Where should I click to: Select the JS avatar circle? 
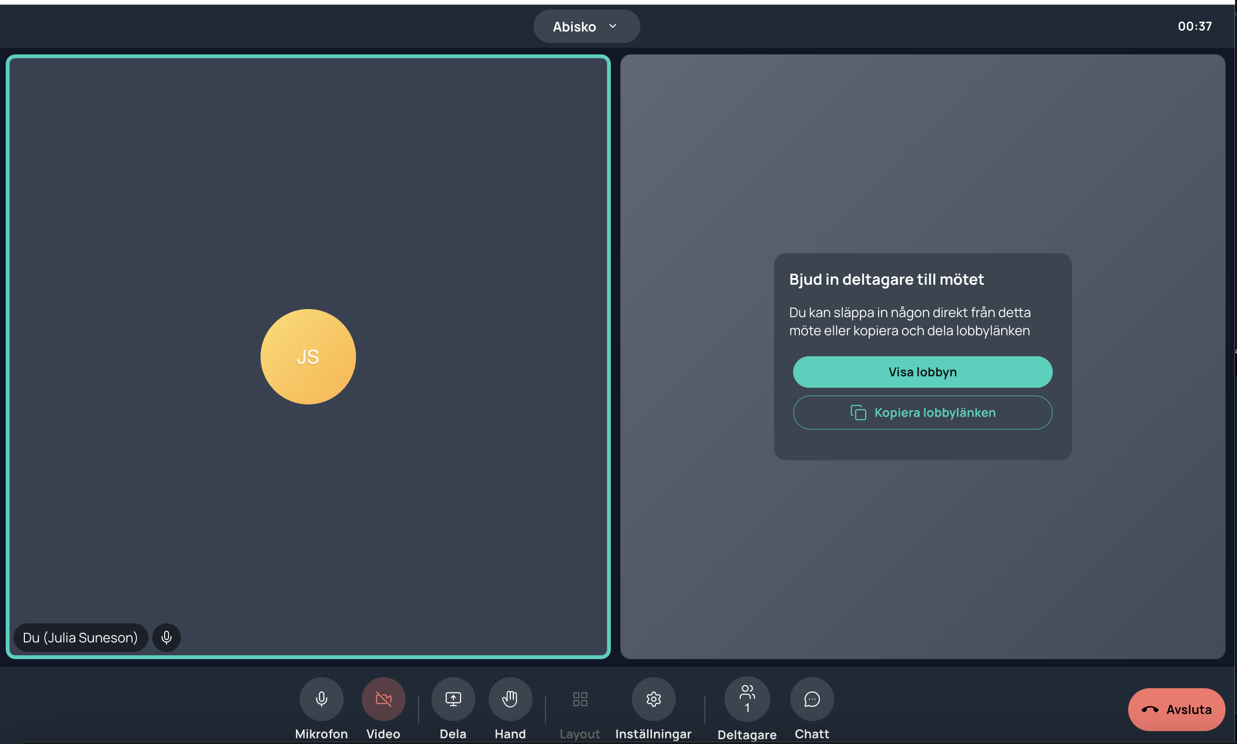click(x=308, y=356)
